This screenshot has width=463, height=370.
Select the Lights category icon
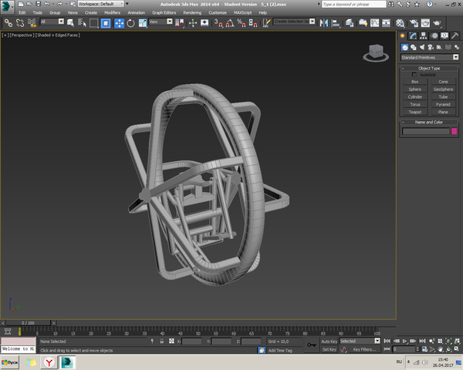(422, 47)
